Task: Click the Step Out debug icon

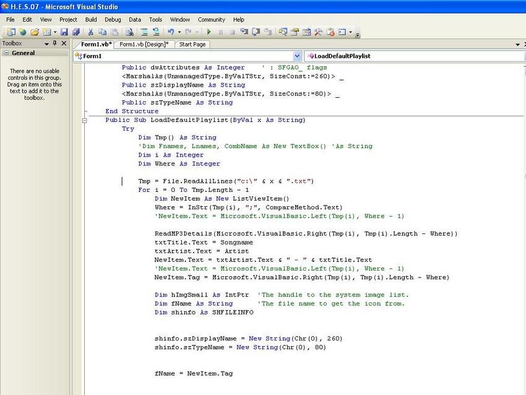Action: [268, 32]
